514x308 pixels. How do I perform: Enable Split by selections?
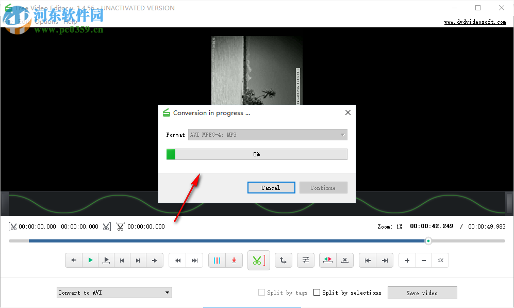pyautogui.click(x=317, y=292)
